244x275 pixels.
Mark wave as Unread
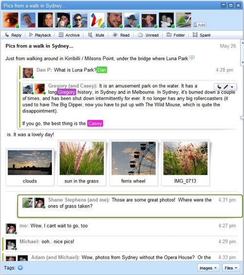click(148, 35)
